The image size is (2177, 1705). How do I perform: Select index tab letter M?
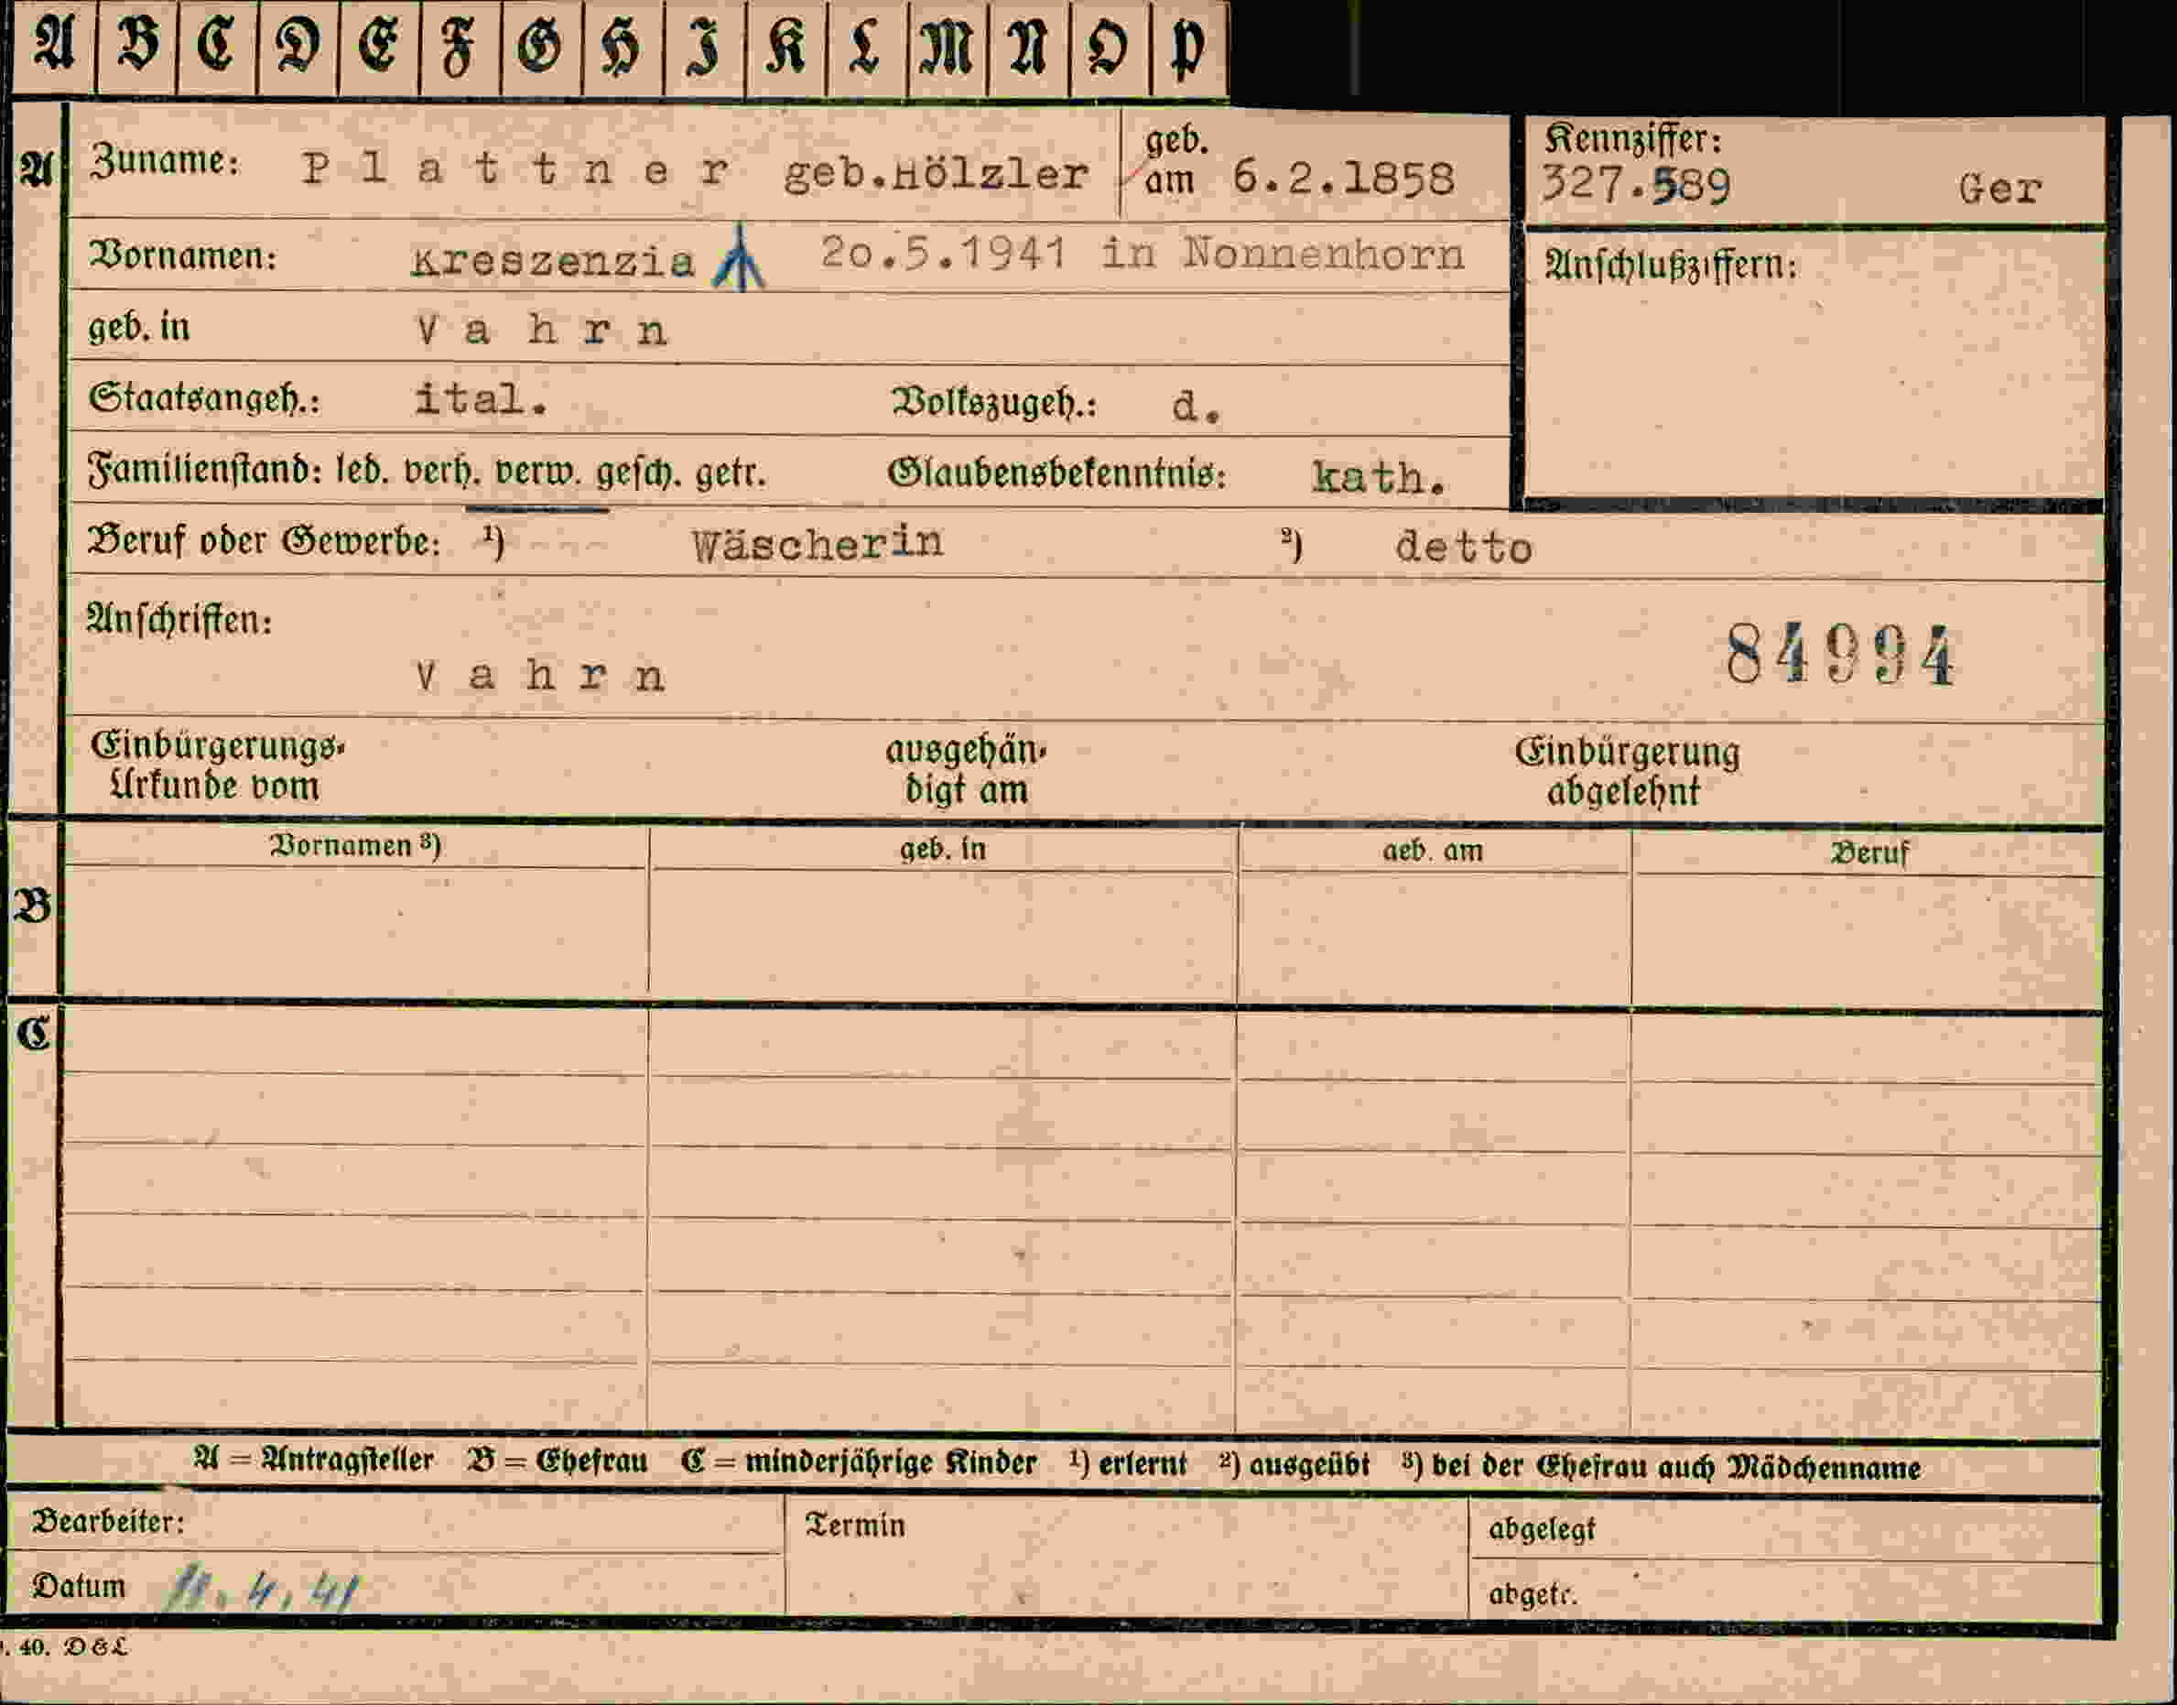point(948,47)
